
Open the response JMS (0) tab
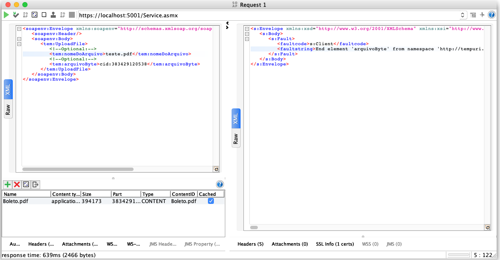point(394,244)
